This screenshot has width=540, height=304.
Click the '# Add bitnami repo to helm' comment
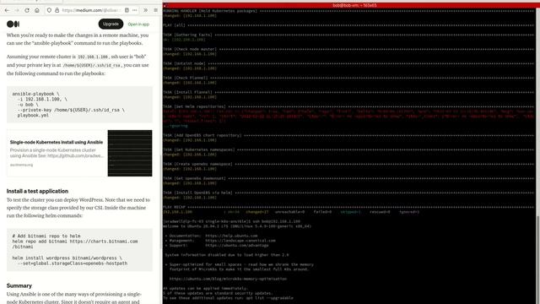46,236
